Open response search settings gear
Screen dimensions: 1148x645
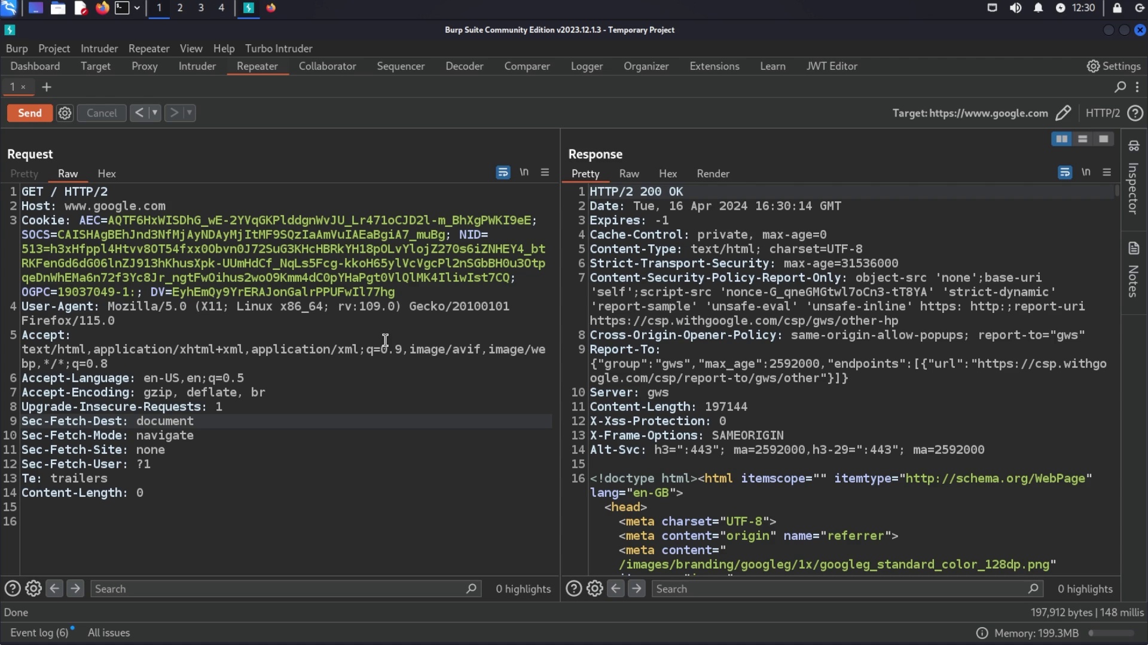pyautogui.click(x=595, y=589)
